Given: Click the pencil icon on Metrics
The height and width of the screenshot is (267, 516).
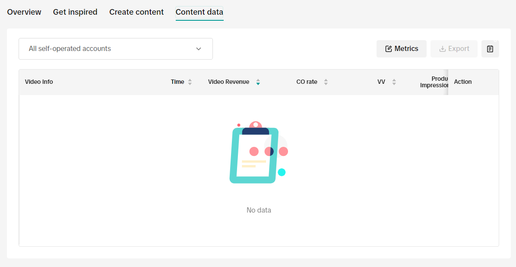Looking at the screenshot, I should click(388, 49).
